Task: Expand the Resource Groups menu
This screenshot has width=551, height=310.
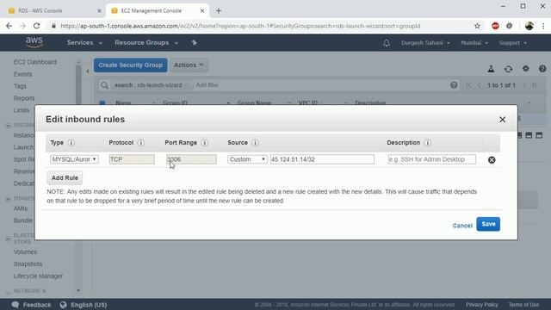Action: tap(146, 42)
